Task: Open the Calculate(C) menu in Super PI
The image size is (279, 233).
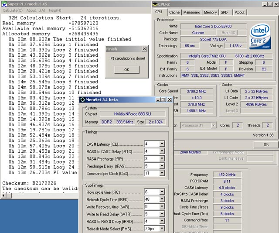Action: 13,10
